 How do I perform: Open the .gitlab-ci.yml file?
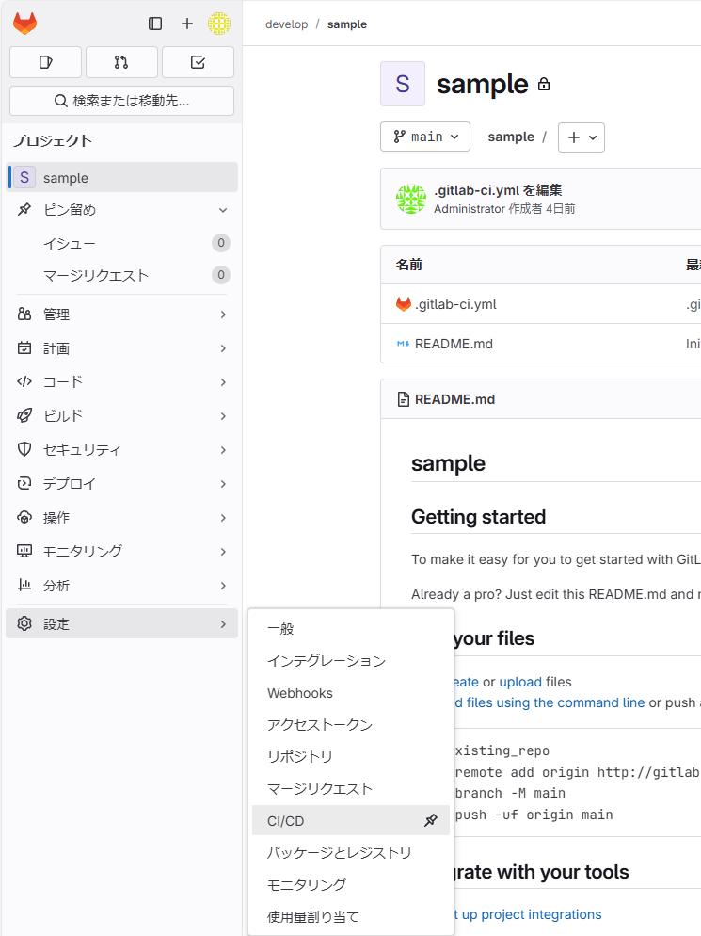tap(455, 304)
